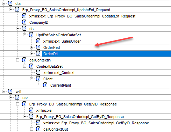Screen dimensions: 171x132
Task: Select the callContextIn tree row
Action: (x=85, y=60)
